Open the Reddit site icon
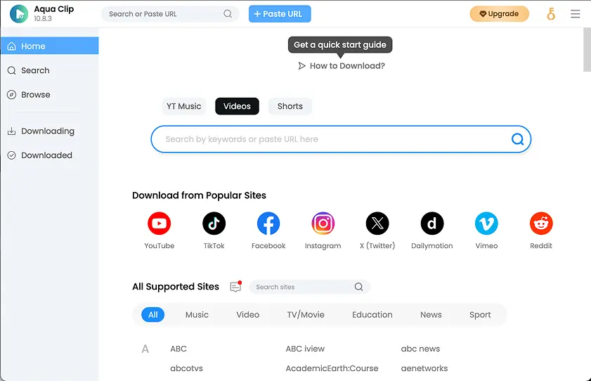This screenshot has width=591, height=381. click(x=541, y=223)
